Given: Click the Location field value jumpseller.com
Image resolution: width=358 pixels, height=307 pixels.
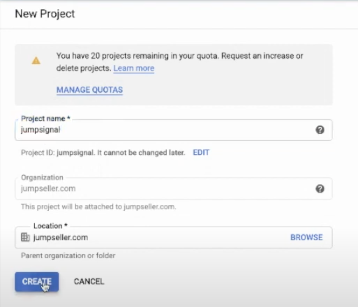Looking at the screenshot, I should pyautogui.click(x=60, y=237).
